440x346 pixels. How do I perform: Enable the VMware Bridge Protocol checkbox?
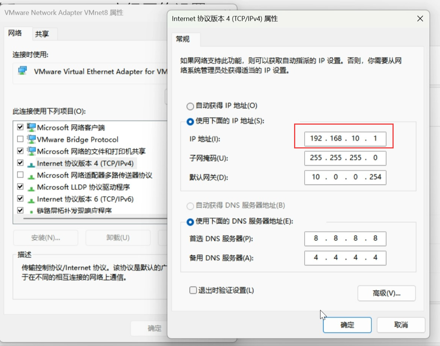coord(20,139)
